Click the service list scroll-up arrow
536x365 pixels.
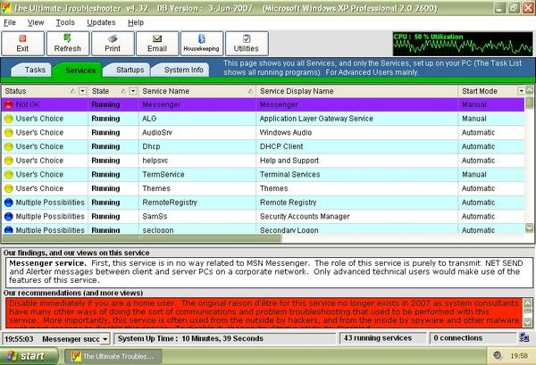click(x=529, y=90)
